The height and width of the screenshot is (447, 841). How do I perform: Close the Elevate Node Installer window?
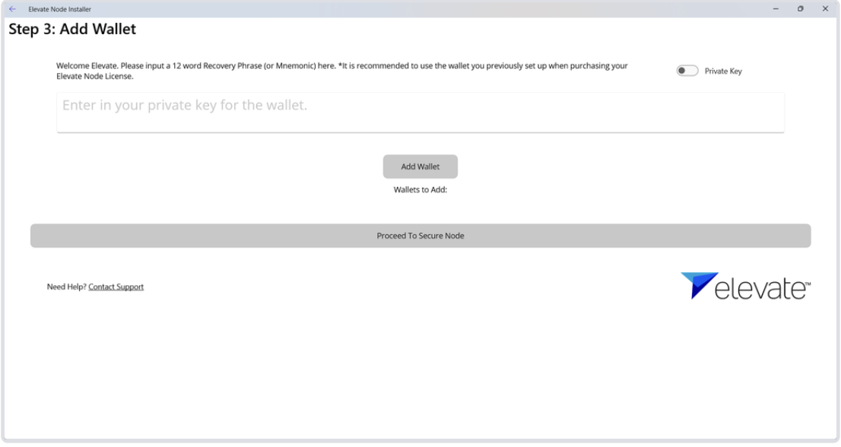(826, 8)
